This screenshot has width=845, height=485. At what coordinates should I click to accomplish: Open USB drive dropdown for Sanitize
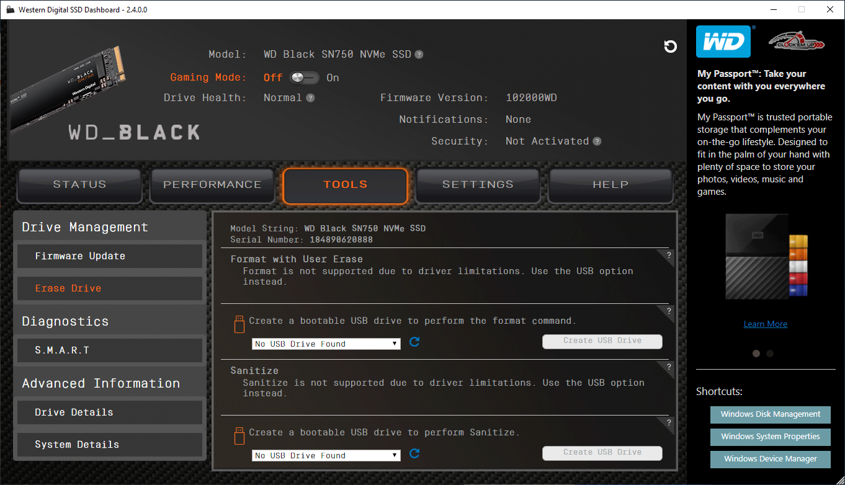pos(326,455)
